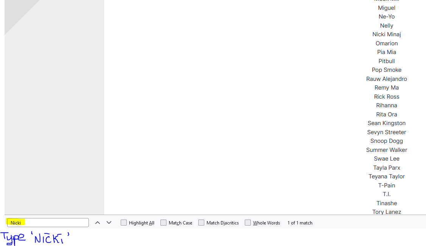Viewport: 426px width, 246px height.
Task: Select Rihanna in the artist list
Action: [387, 105]
